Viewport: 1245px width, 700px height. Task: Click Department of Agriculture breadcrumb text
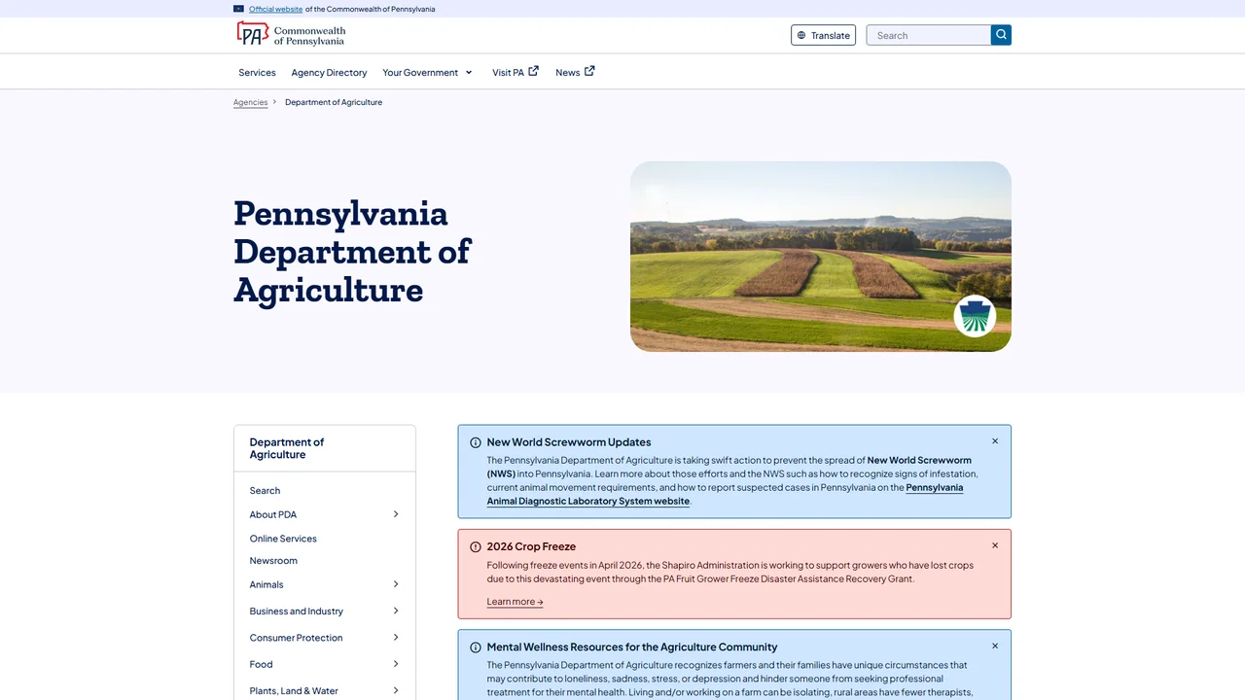pos(334,102)
